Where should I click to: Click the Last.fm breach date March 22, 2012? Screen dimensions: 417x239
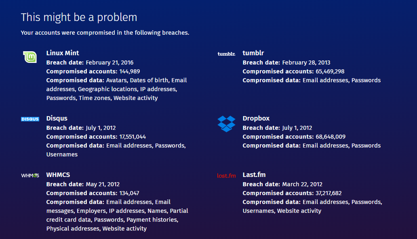pyautogui.click(x=302, y=184)
